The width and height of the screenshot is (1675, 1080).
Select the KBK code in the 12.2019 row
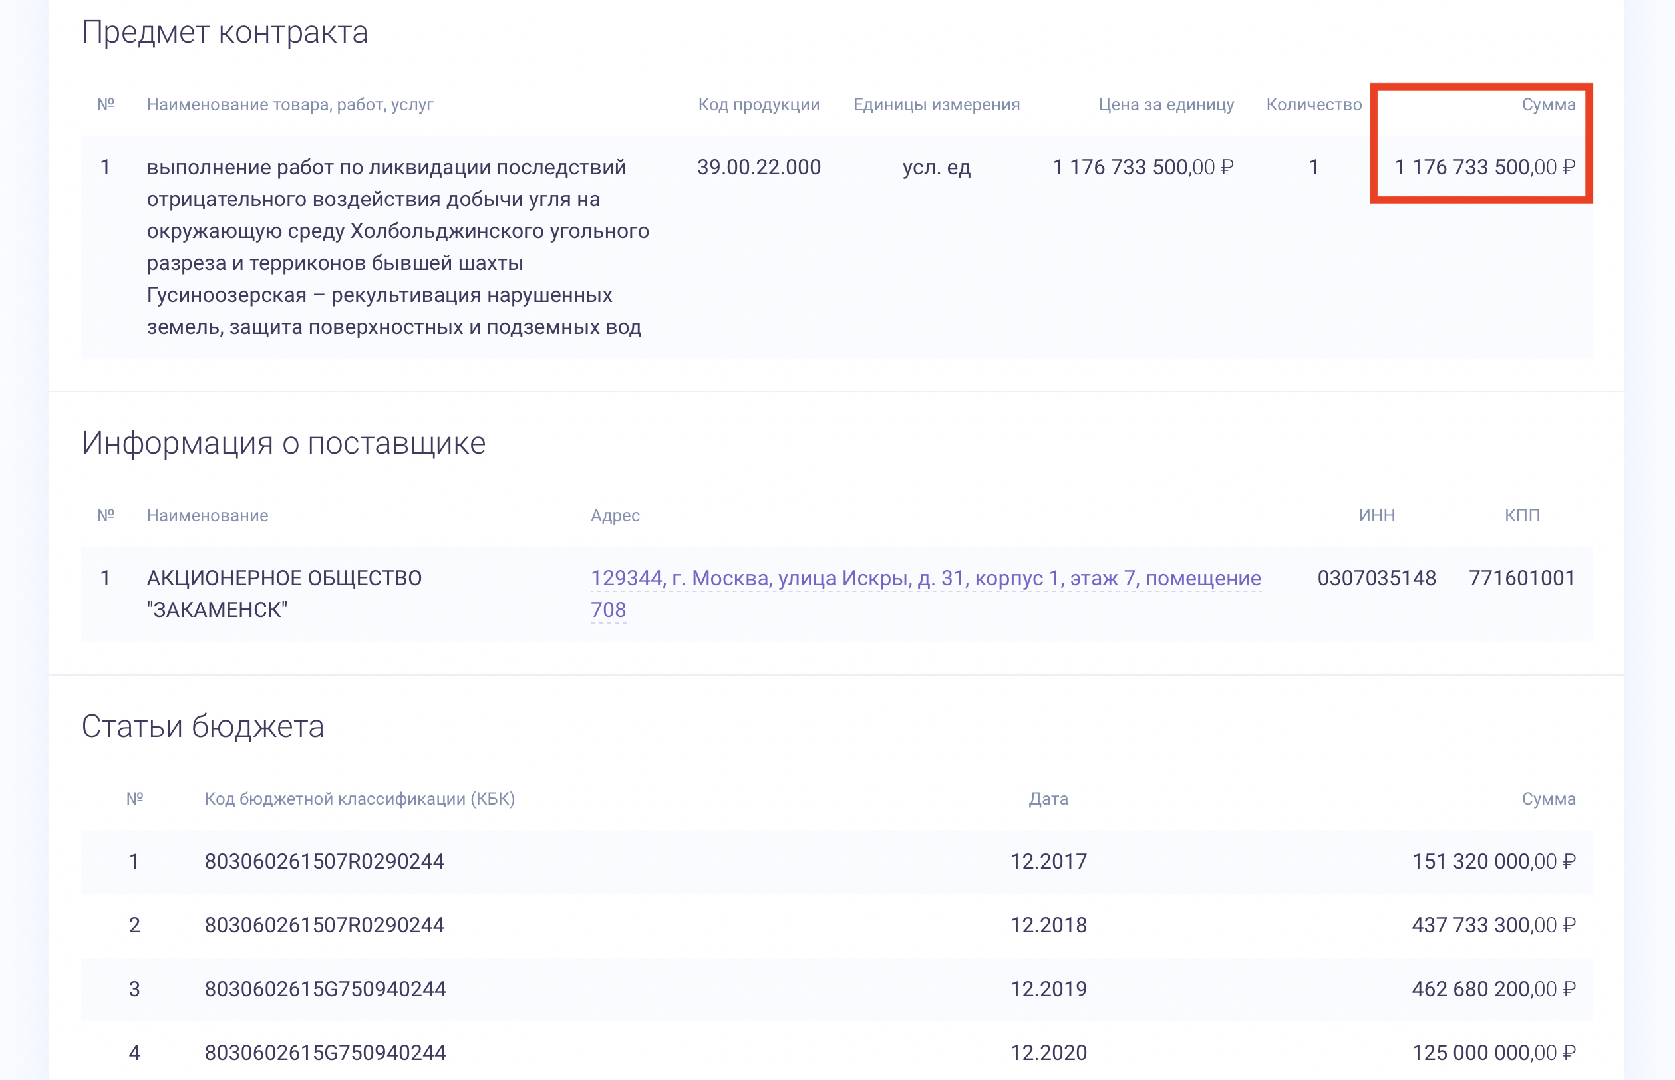tap(325, 989)
